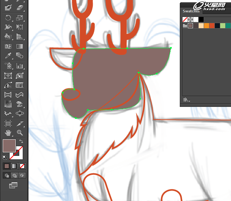The height and width of the screenshot is (201, 231).
Task: Select the Slice tool
Action: 20,123
